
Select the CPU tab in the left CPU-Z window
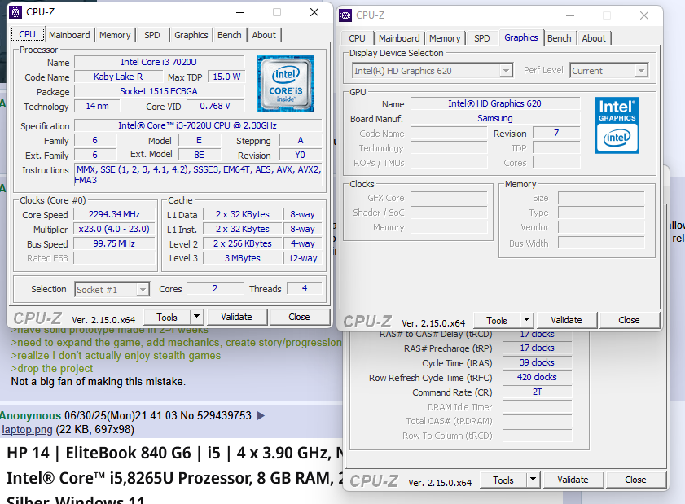click(27, 34)
